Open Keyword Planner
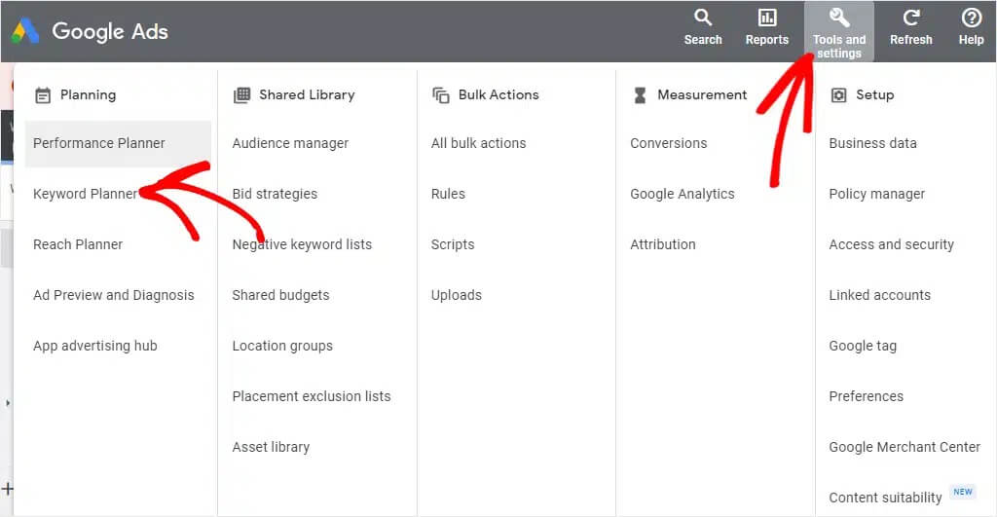 coord(86,194)
